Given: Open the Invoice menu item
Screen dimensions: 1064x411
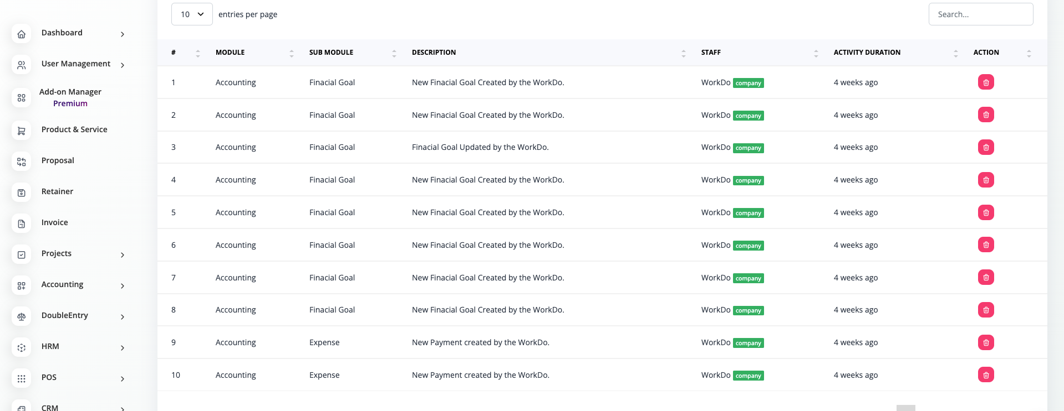Looking at the screenshot, I should pyautogui.click(x=54, y=222).
